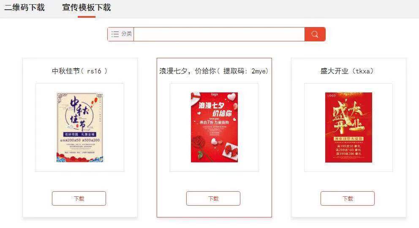Download the 浪漫七夕 template
Image resolution: width=419 pixels, height=228 pixels.
[x=213, y=198]
